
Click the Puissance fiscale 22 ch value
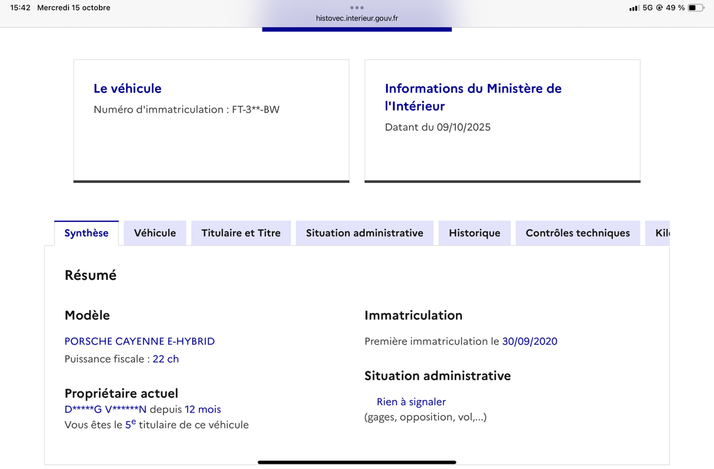pos(165,359)
